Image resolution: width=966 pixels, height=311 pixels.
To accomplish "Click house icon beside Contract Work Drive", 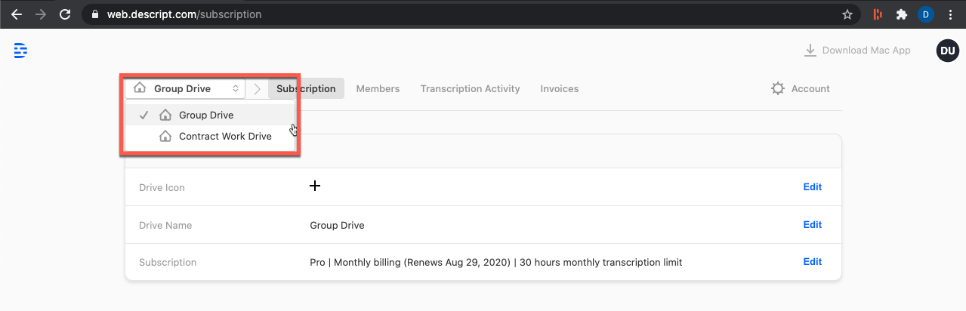I will coord(165,137).
